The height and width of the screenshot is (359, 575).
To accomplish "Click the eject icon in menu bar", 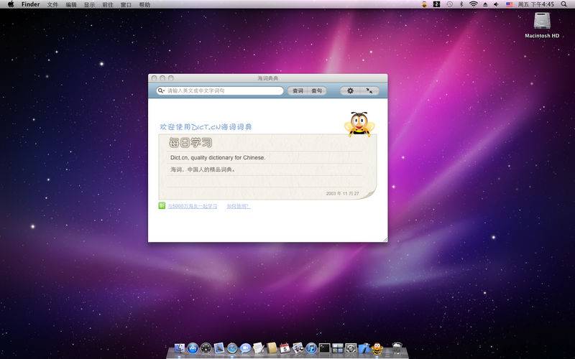I will 485,4.
